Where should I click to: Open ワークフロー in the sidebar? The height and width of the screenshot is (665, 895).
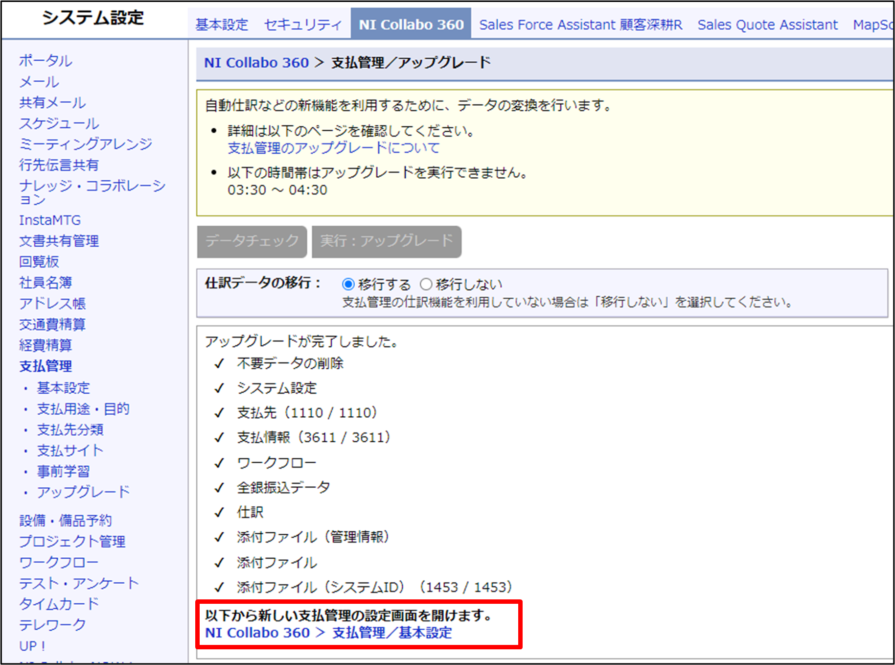click(59, 562)
